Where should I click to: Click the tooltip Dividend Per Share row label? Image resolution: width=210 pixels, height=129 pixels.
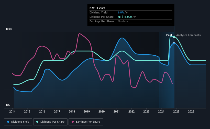point(101,17)
